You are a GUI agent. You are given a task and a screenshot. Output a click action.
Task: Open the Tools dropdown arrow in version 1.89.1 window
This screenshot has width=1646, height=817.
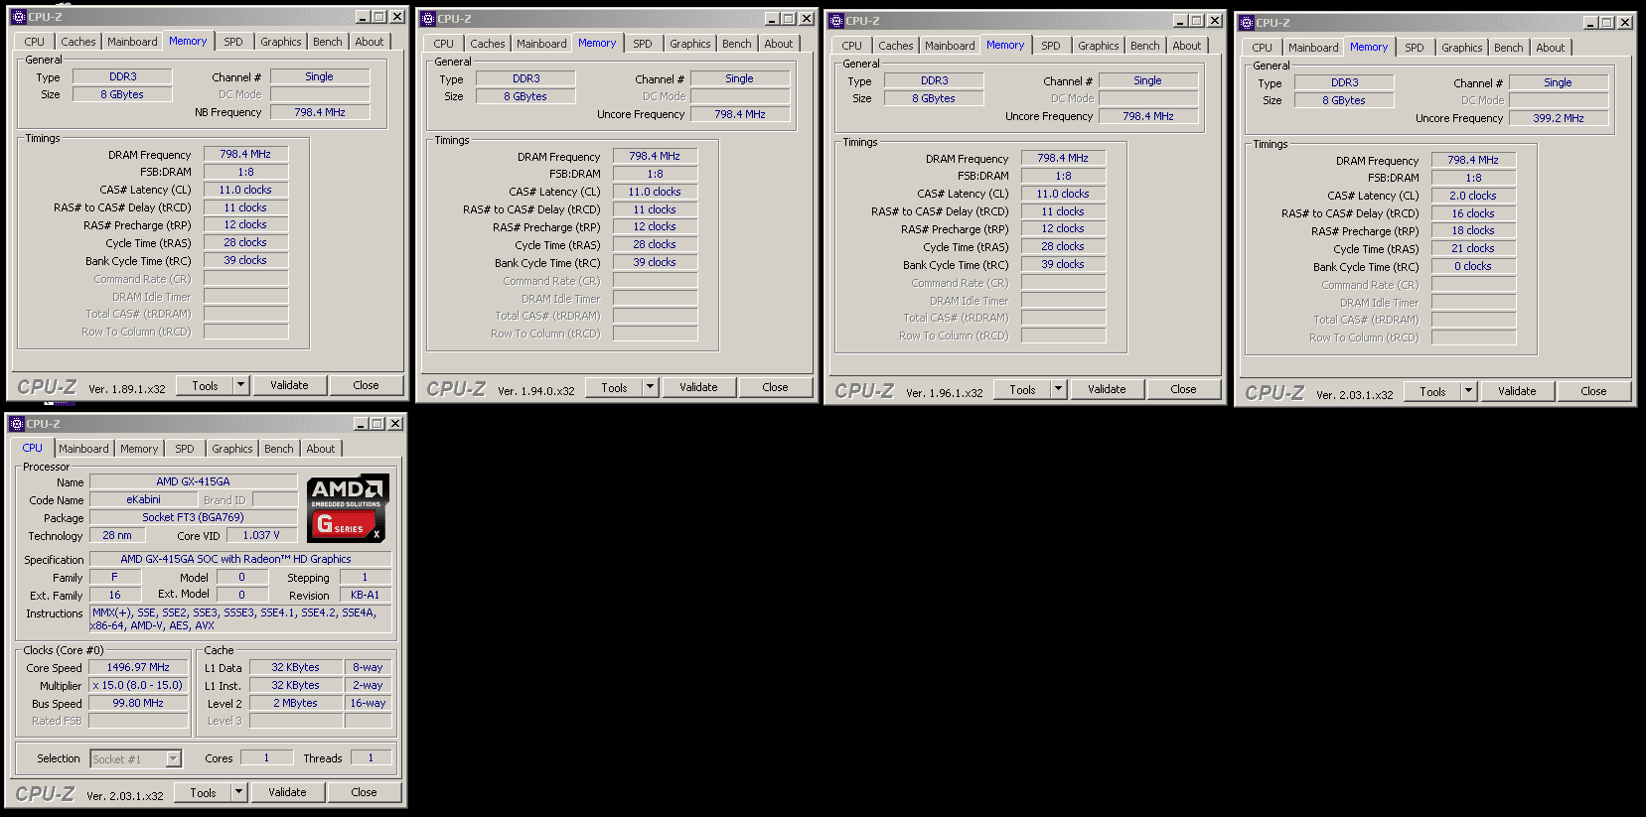240,385
